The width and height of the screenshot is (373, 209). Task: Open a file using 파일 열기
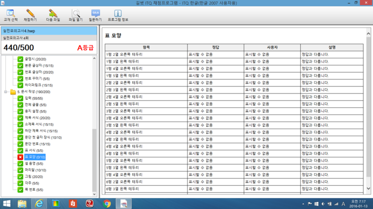click(x=75, y=15)
